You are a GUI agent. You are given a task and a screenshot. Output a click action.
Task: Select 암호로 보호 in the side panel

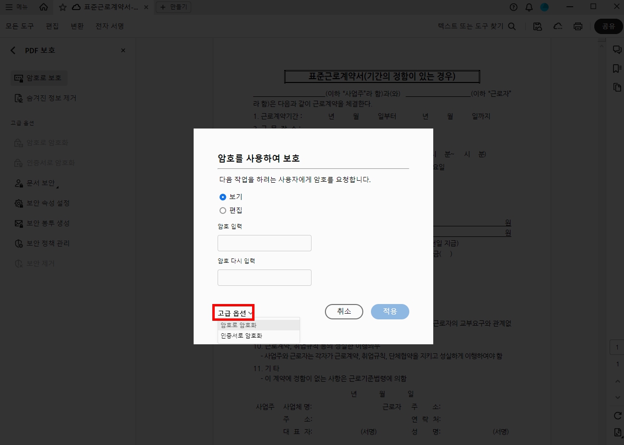coord(39,78)
